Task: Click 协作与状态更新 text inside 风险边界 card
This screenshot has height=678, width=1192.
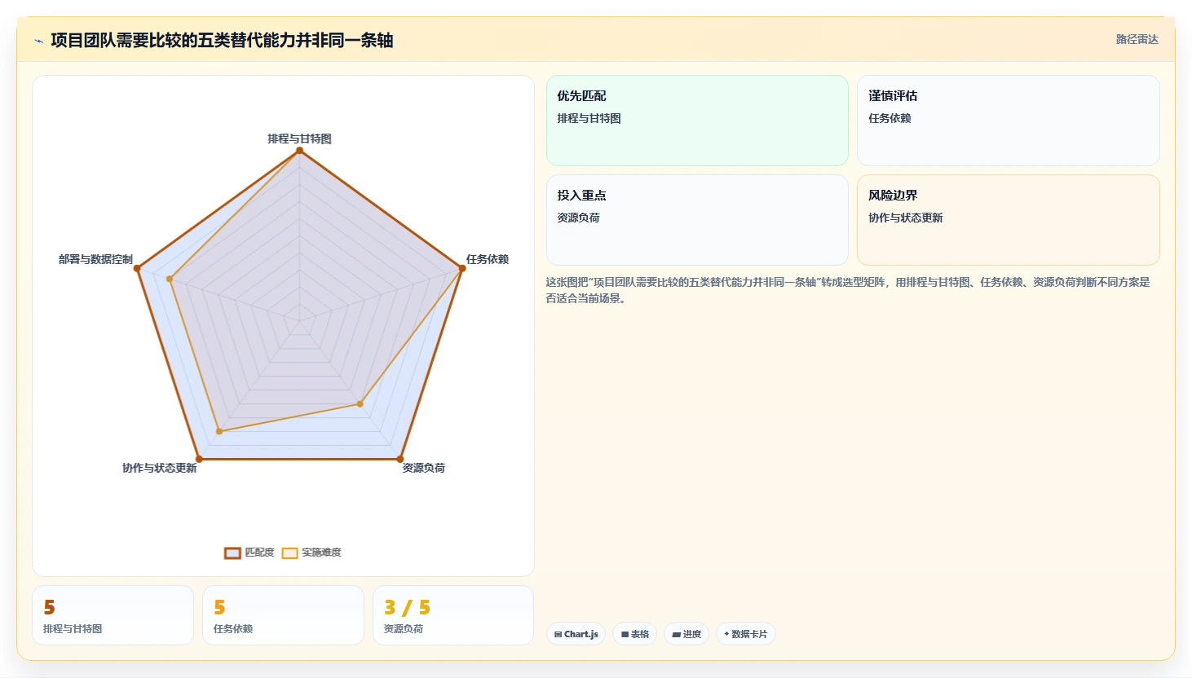Action: click(906, 218)
